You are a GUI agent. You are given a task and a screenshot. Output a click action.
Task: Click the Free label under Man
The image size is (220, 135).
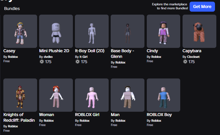tap(114, 125)
